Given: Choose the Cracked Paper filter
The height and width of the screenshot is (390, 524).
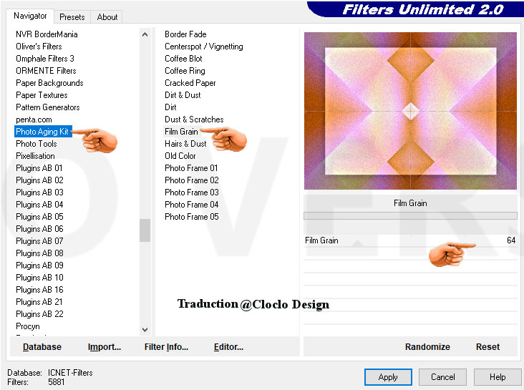Looking at the screenshot, I should [x=190, y=83].
